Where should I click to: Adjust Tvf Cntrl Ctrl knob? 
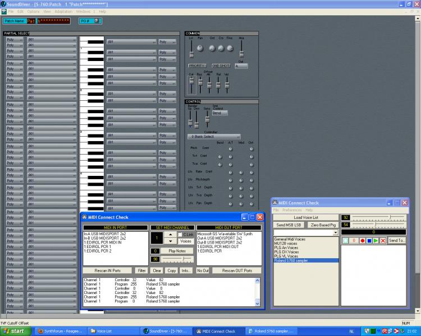[x=251, y=157]
